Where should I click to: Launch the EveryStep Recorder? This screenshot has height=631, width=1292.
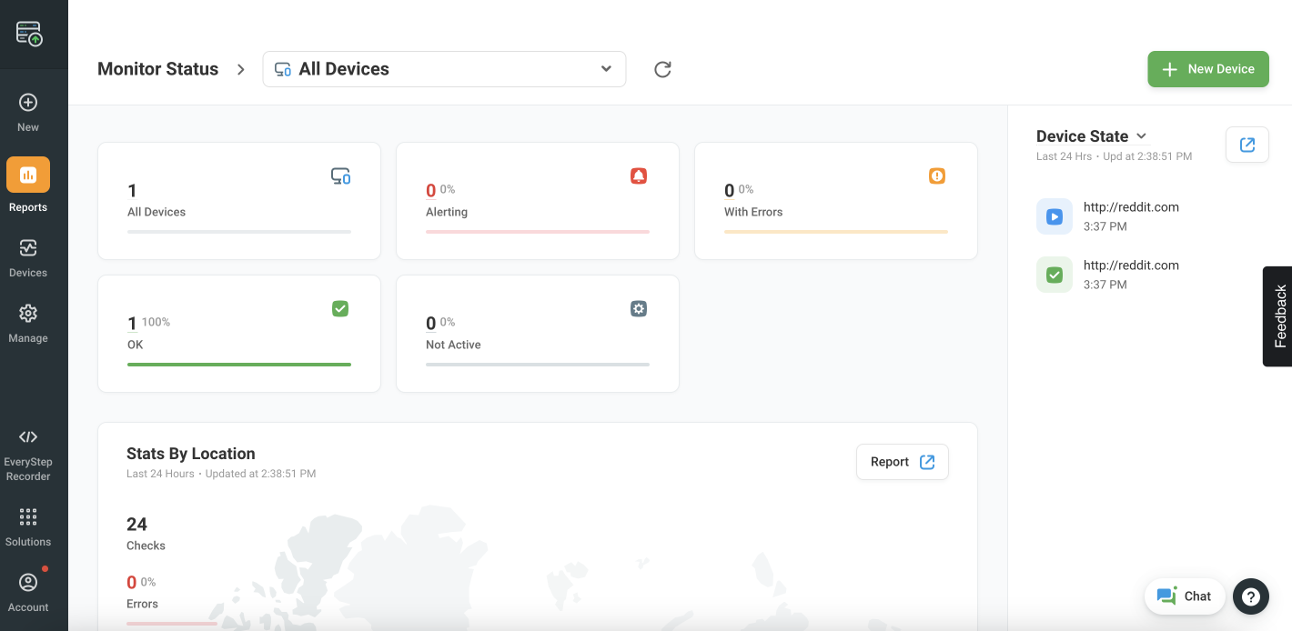[x=27, y=450]
